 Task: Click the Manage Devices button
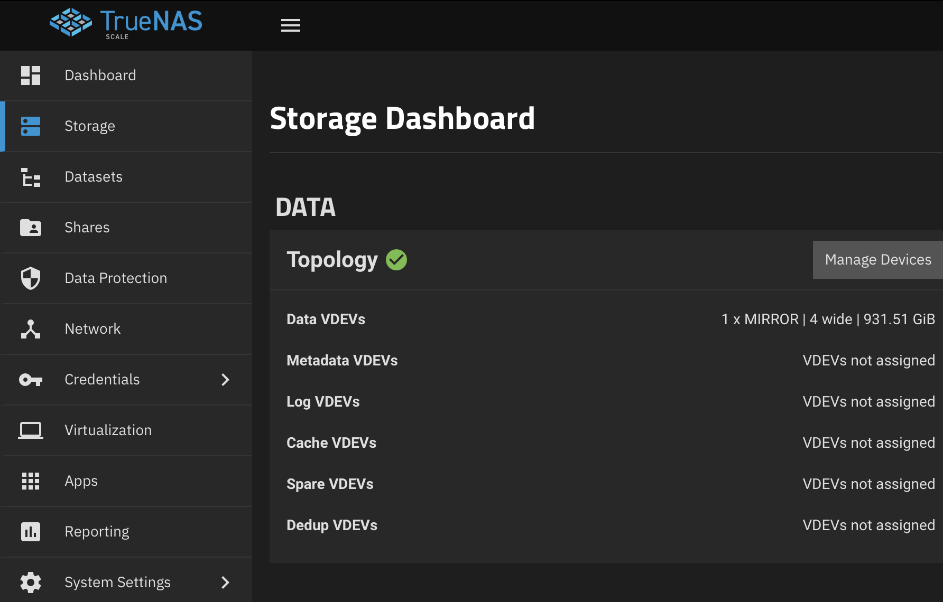[877, 260]
